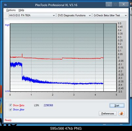Open the Q-Check Beta/Jitter Test dropdown
This screenshot has width=132, height=131.
point(110,15)
